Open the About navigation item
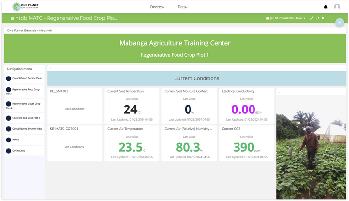Screen dimensions: 349x201 (x=25, y=140)
